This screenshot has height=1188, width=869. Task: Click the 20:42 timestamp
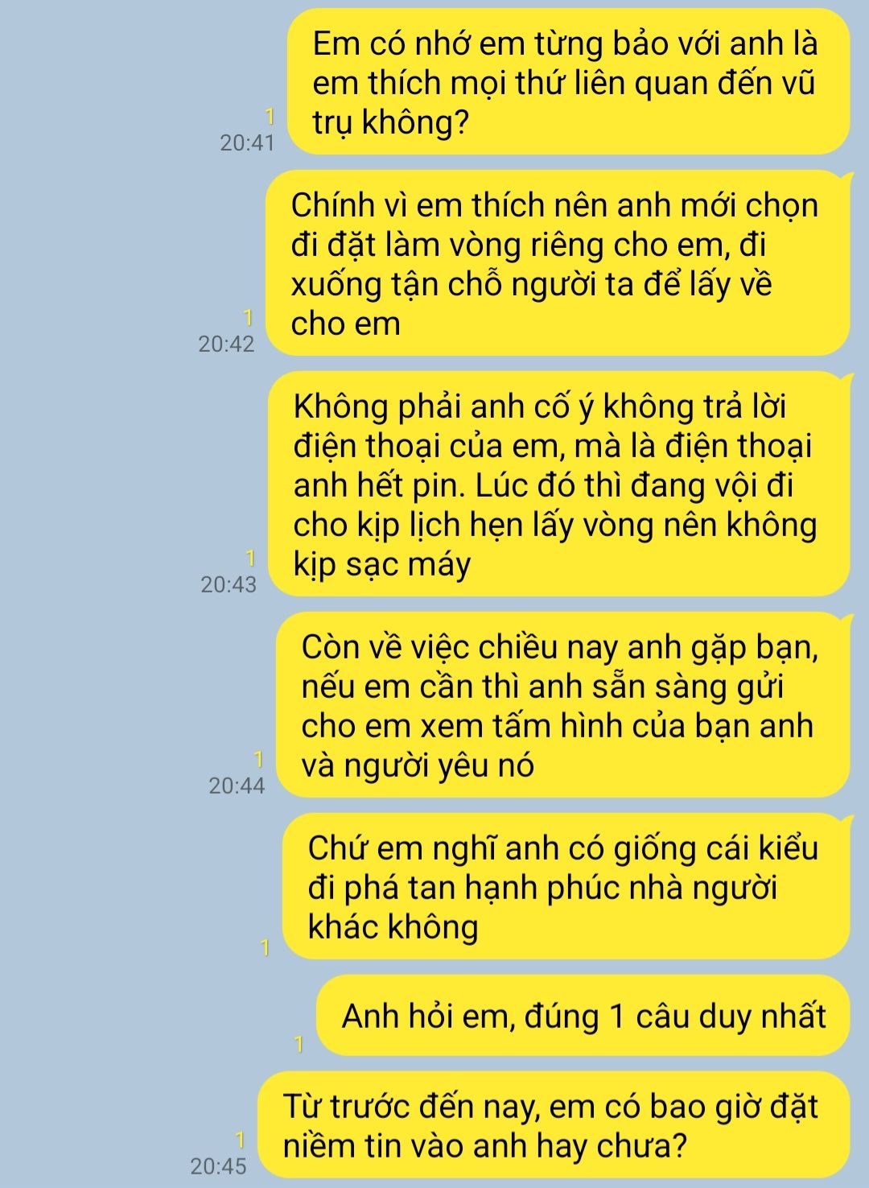click(x=226, y=344)
